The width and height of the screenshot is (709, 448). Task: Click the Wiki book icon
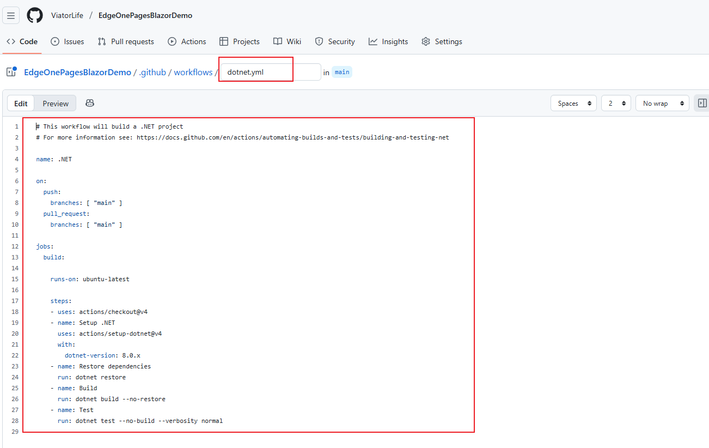(x=278, y=41)
